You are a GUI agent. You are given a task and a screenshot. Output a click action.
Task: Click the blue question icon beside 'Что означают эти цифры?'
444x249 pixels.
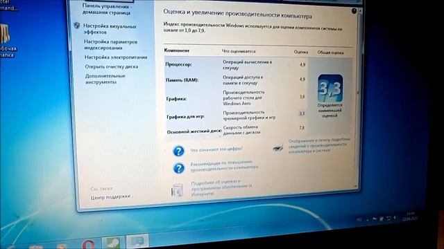[179, 151]
